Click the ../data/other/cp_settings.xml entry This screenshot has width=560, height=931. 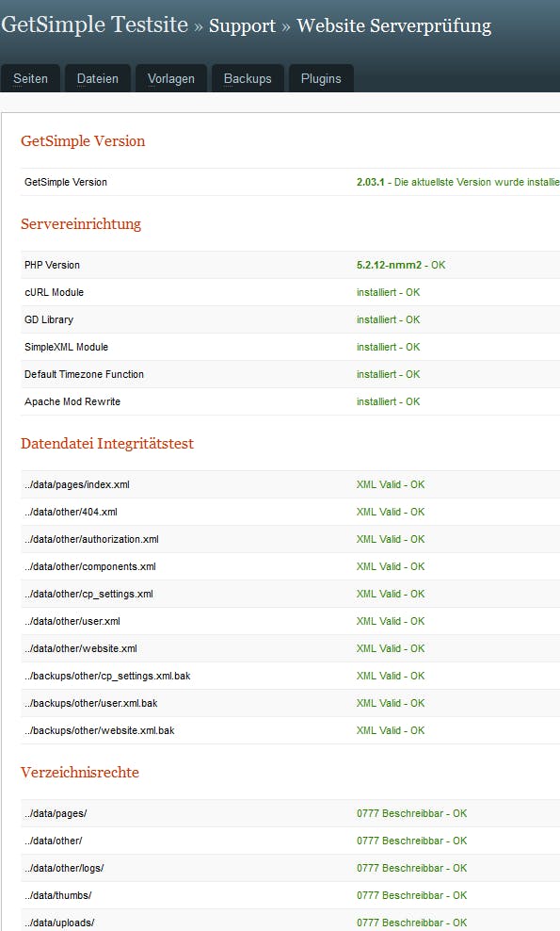(x=89, y=595)
